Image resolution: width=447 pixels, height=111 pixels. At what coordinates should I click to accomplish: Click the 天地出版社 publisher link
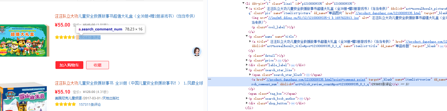[x=111, y=98]
